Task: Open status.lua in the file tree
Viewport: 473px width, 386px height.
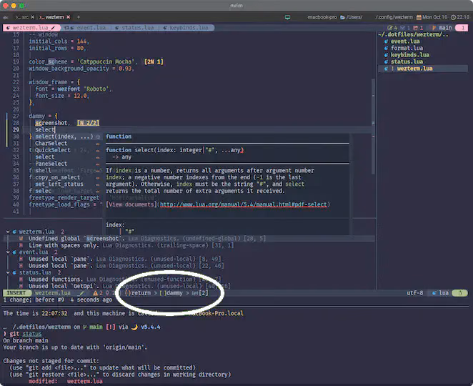Action: pos(407,61)
